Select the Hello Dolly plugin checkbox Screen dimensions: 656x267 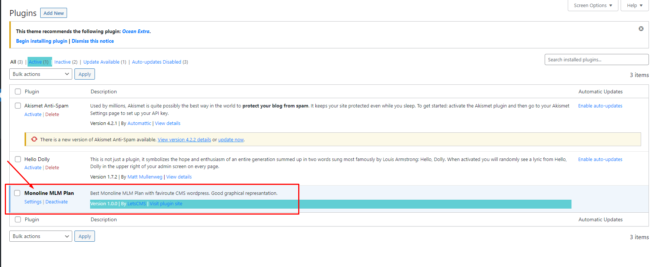[18, 159]
